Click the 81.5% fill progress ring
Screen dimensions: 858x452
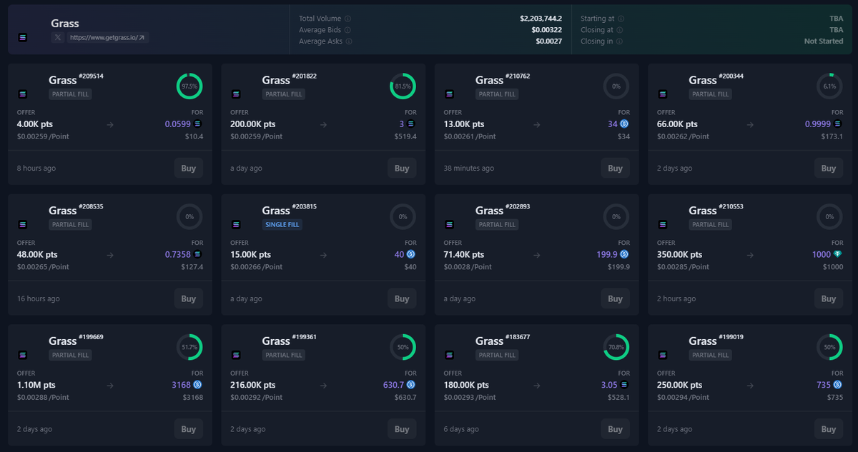click(x=403, y=86)
